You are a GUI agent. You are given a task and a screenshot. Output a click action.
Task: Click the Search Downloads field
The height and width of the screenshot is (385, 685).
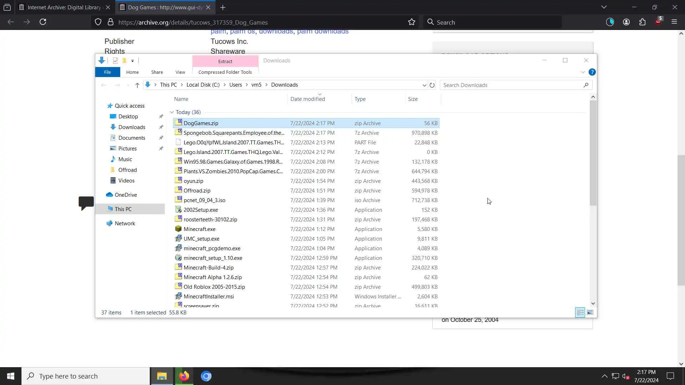click(x=510, y=85)
